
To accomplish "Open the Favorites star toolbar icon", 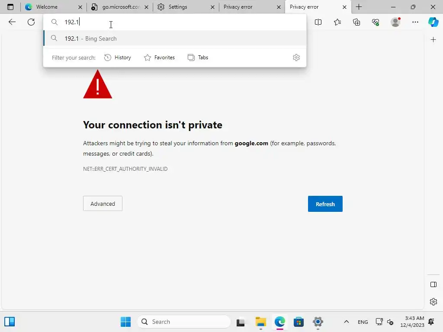I will click(x=337, y=22).
